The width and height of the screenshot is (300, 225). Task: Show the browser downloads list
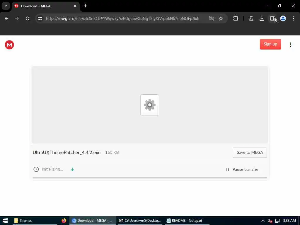(262, 18)
